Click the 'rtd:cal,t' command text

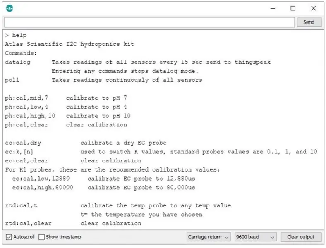click(21, 205)
